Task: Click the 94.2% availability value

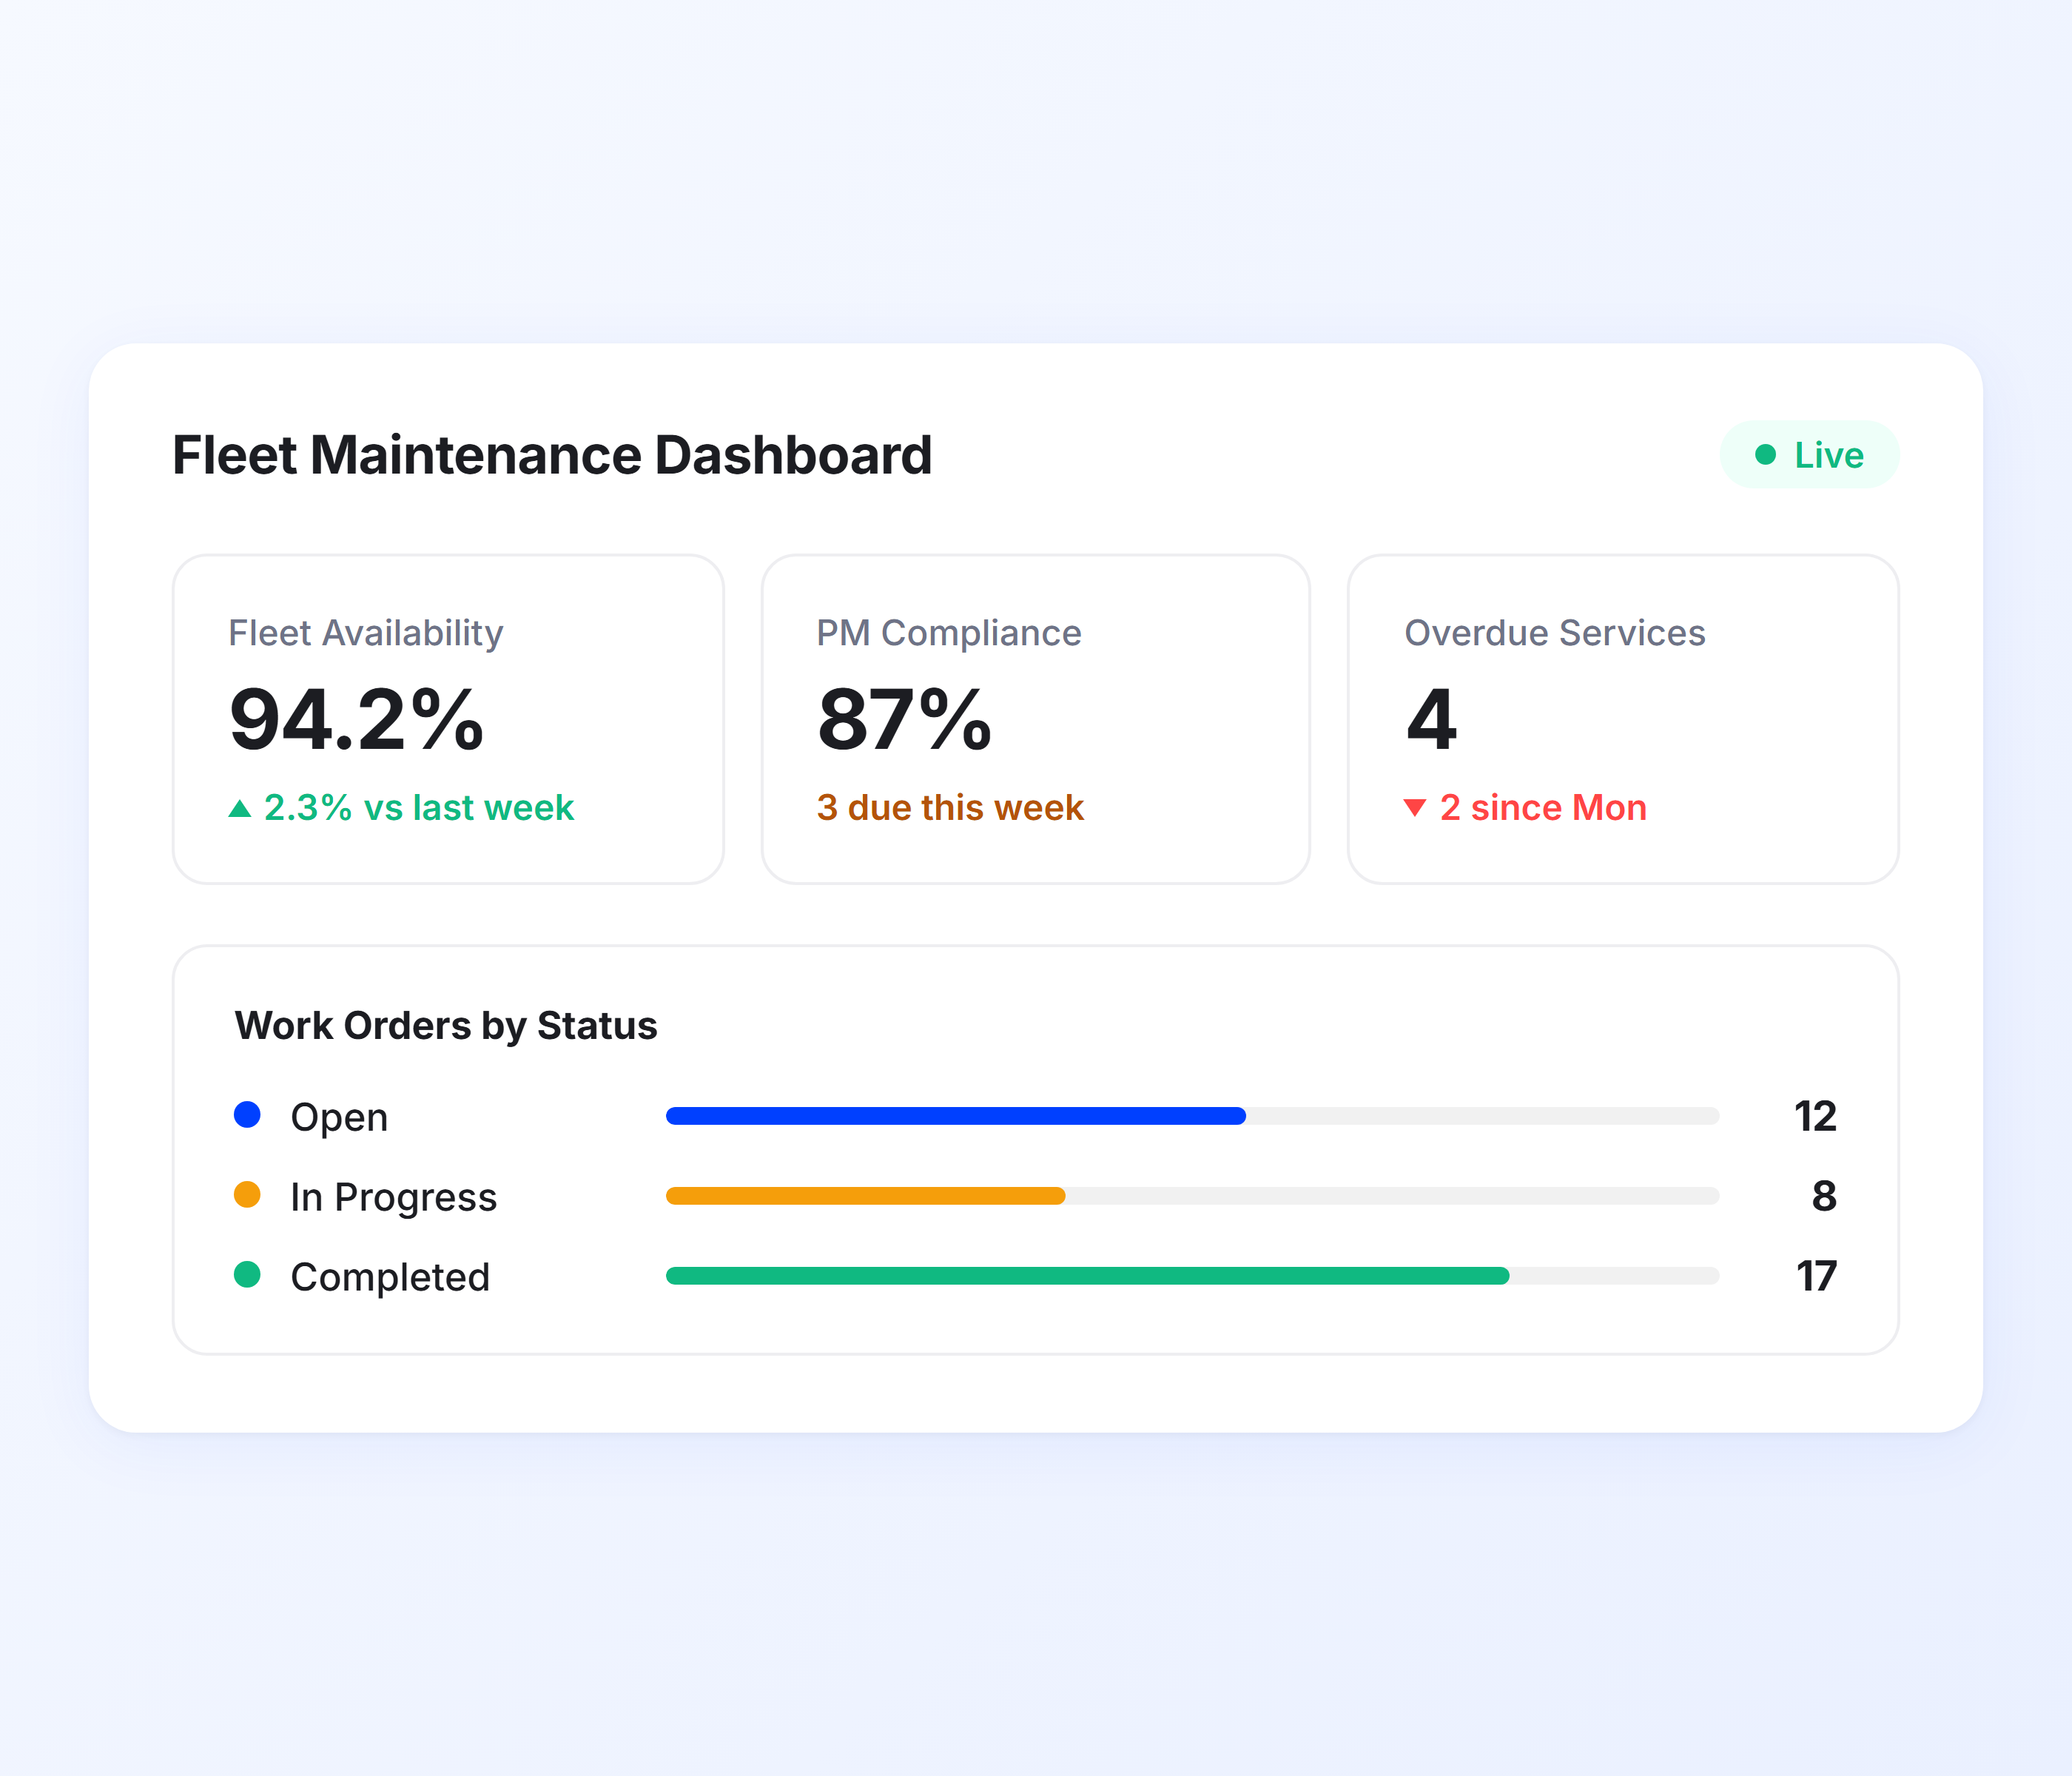Action: (x=357, y=719)
